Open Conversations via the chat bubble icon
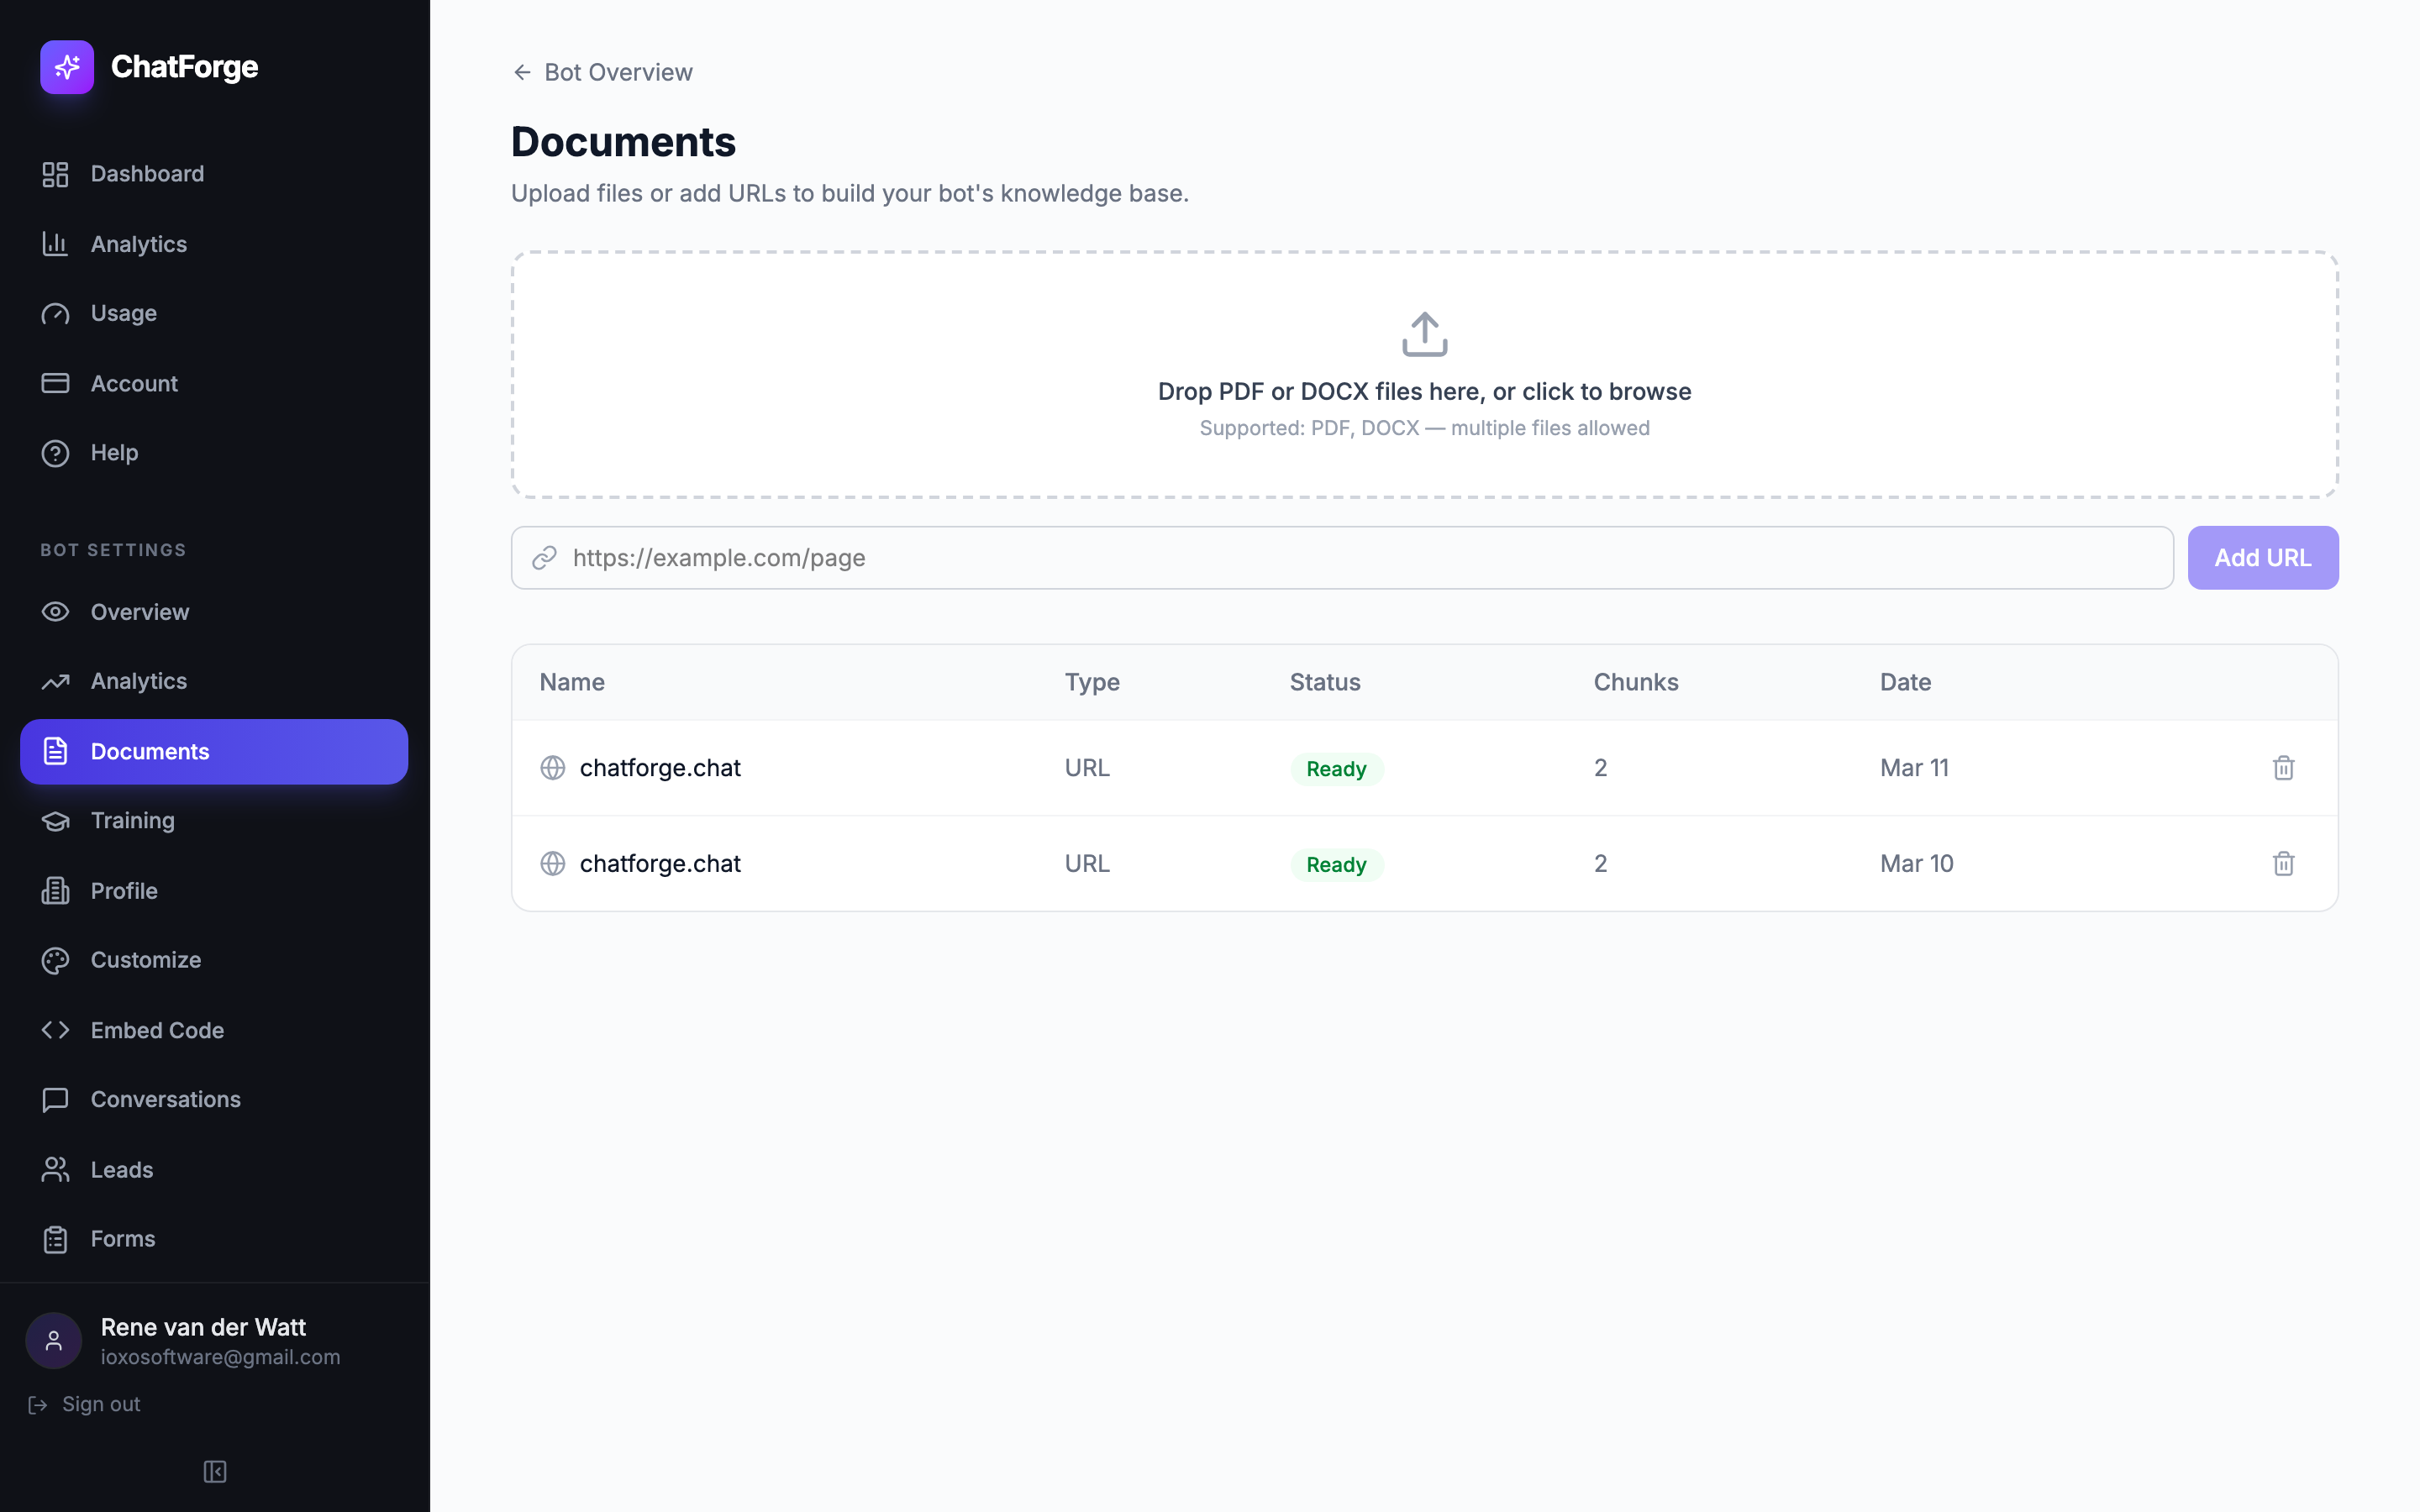2420x1512 pixels. click(55, 1100)
